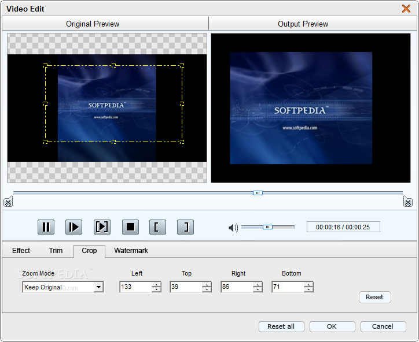The width and height of the screenshot is (419, 342).
Task: Click the volume slider handle
Action: point(267,227)
